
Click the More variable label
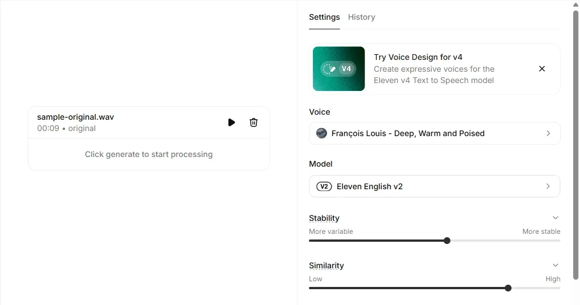point(331,232)
